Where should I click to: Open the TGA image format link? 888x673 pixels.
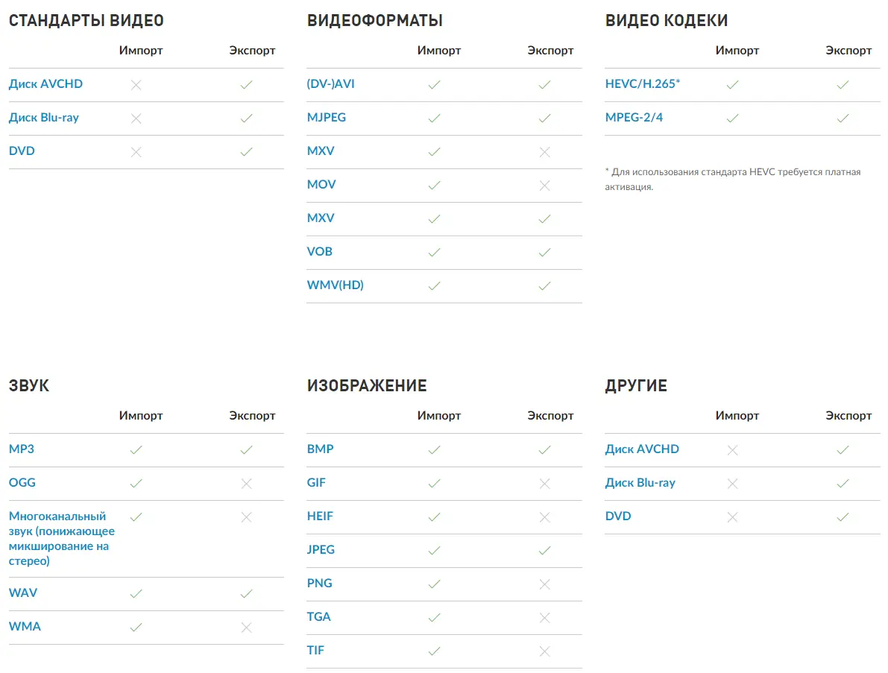319,617
